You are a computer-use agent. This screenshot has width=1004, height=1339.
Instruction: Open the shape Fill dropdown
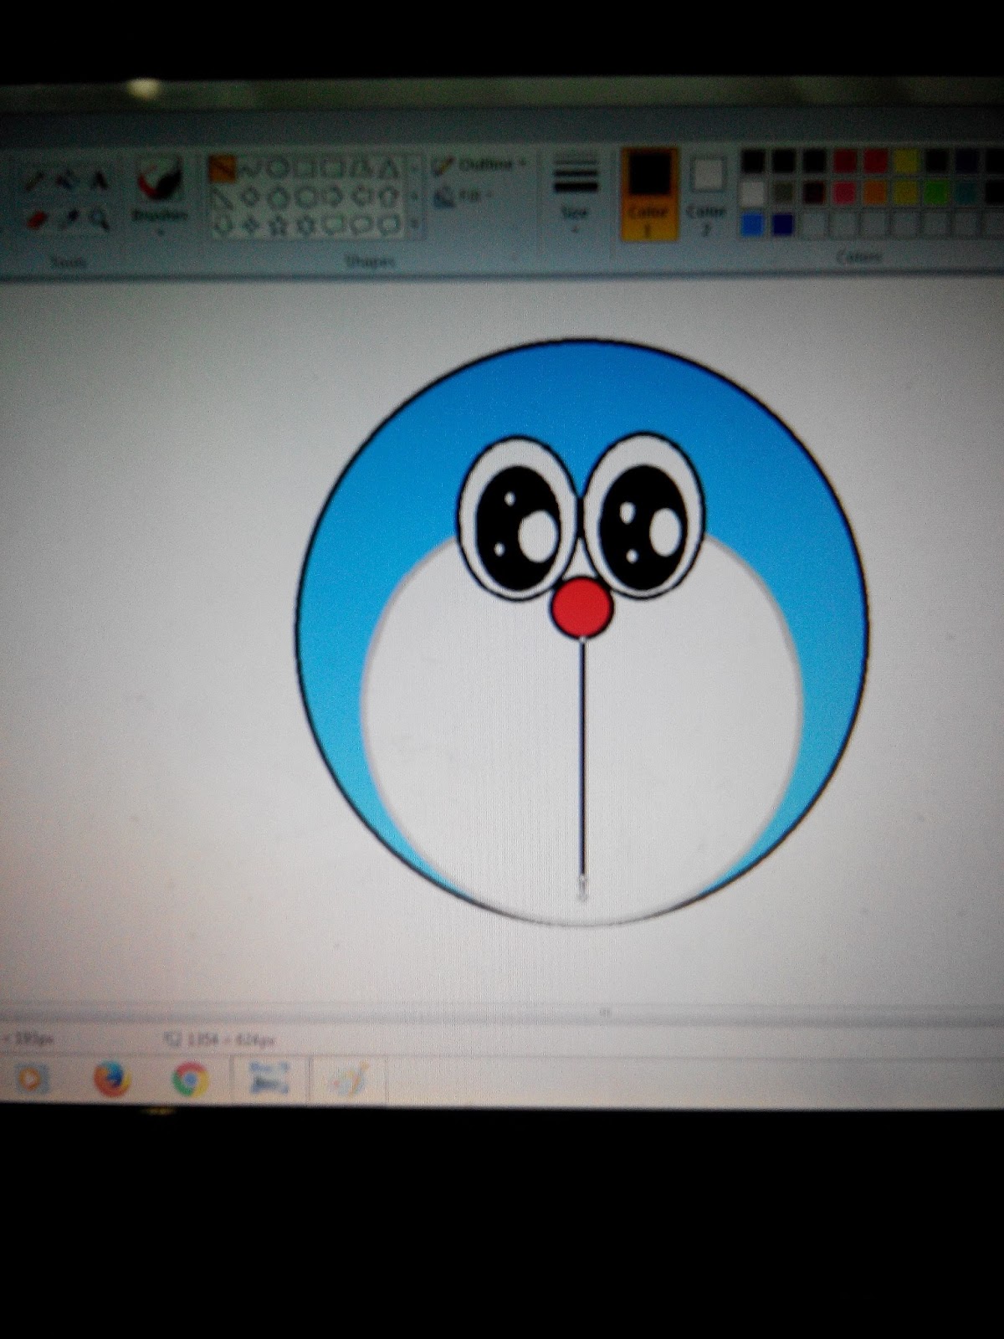pos(463,197)
